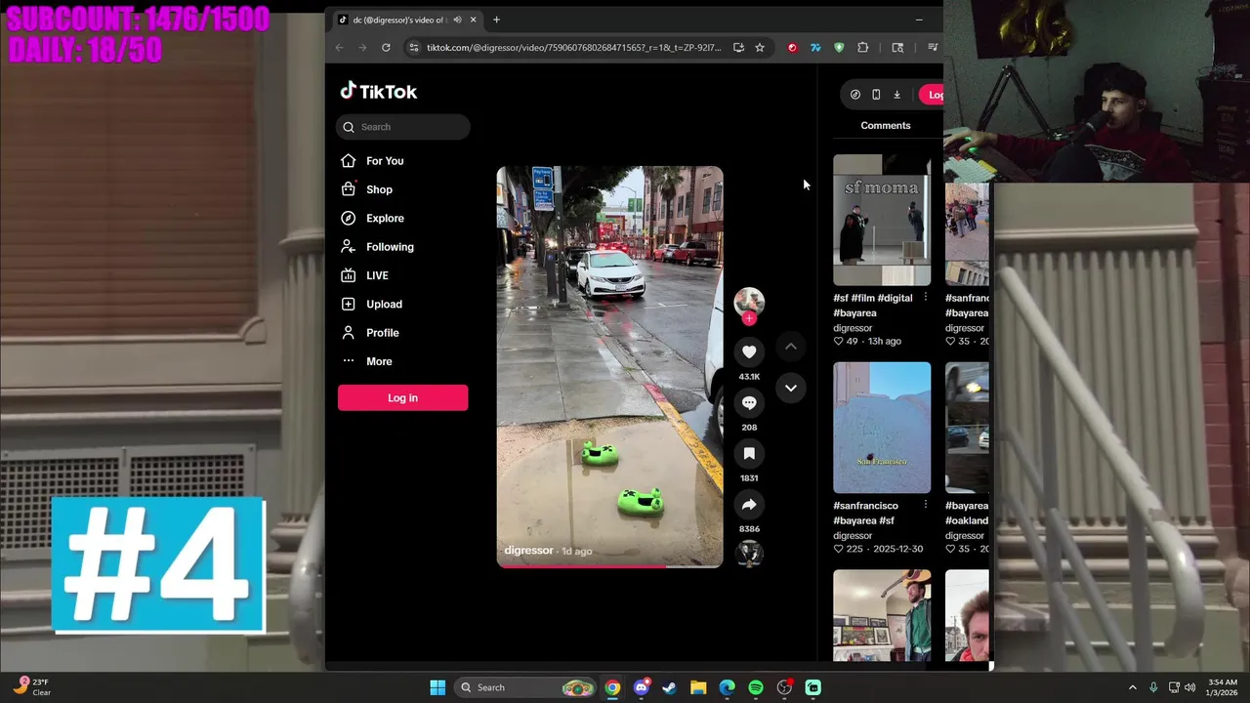Image resolution: width=1250 pixels, height=703 pixels.
Task: Show hidden system tray icons
Action: pos(1133,687)
